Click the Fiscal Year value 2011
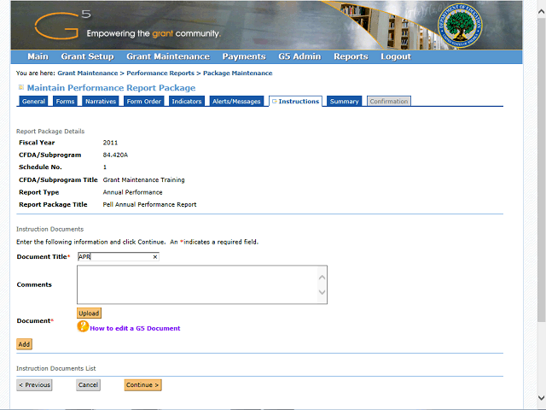The image size is (546, 410). click(x=110, y=143)
